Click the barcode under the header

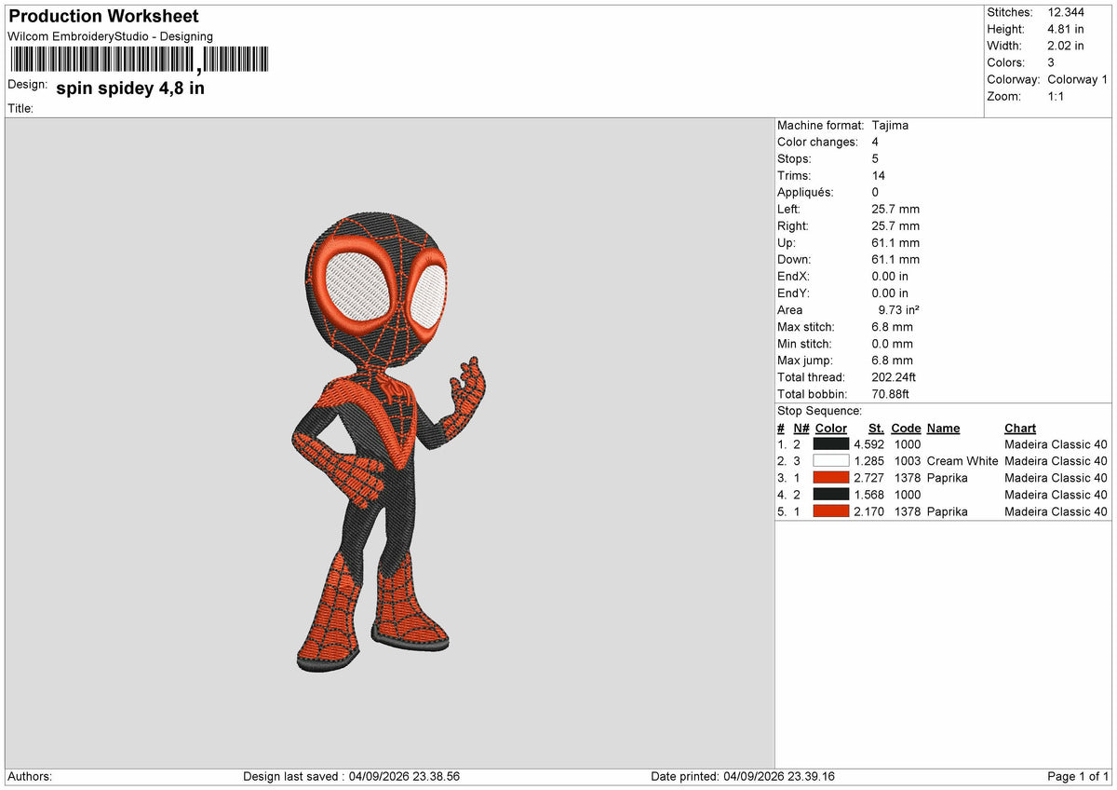point(139,61)
